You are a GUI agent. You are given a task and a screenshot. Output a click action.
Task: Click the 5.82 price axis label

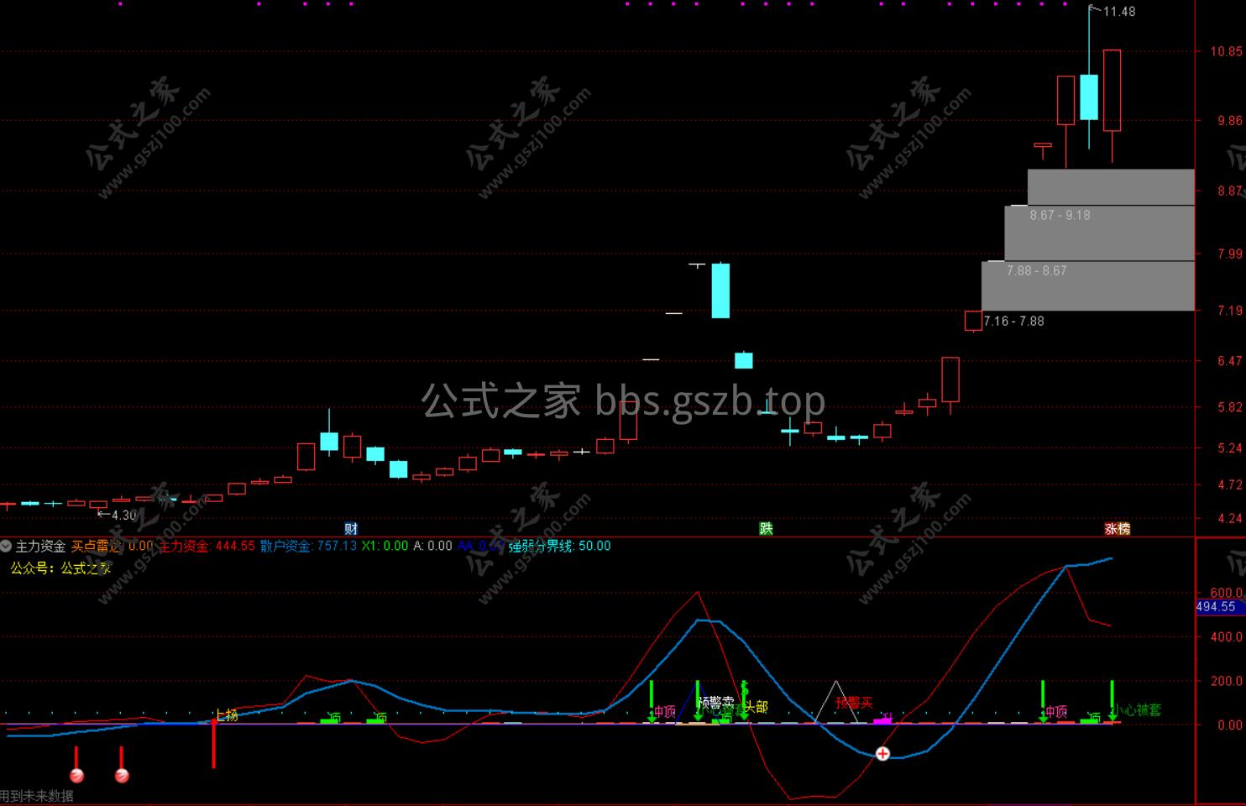(x=1229, y=407)
